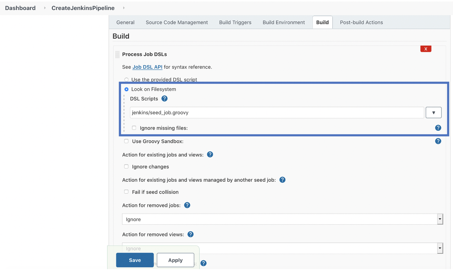Viewport: 453px width, 270px height.
Task: Apply the configuration changes
Action: pyautogui.click(x=175, y=260)
